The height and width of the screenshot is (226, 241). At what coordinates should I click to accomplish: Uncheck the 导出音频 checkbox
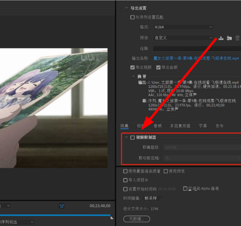[158, 67]
